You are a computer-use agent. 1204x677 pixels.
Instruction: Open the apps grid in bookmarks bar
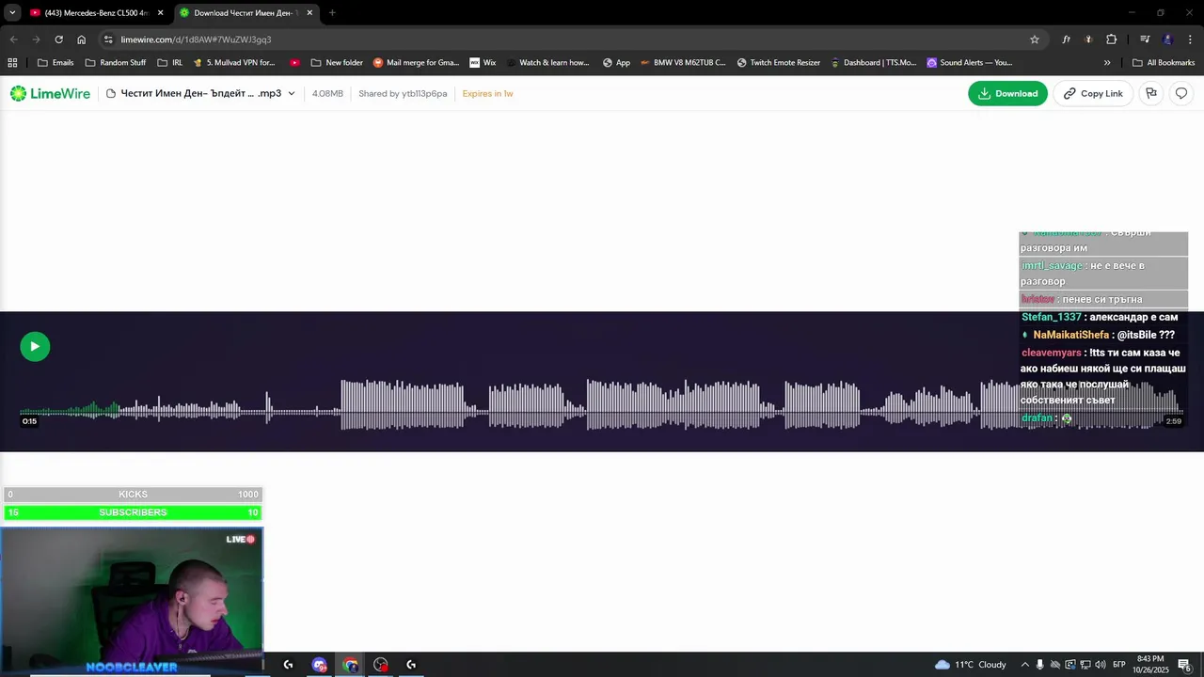click(x=12, y=63)
